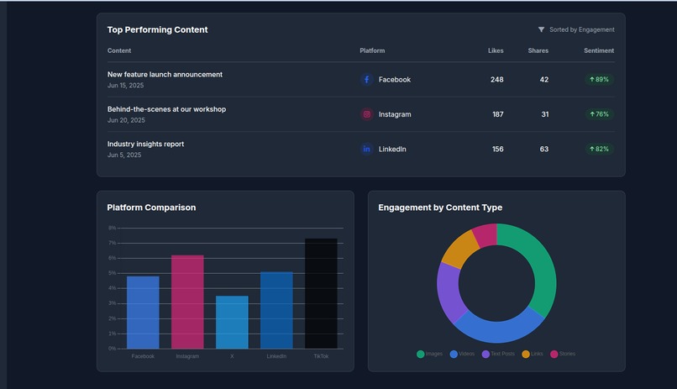The image size is (677, 389).
Task: Select the Instagram shares value 31
Action: point(545,114)
